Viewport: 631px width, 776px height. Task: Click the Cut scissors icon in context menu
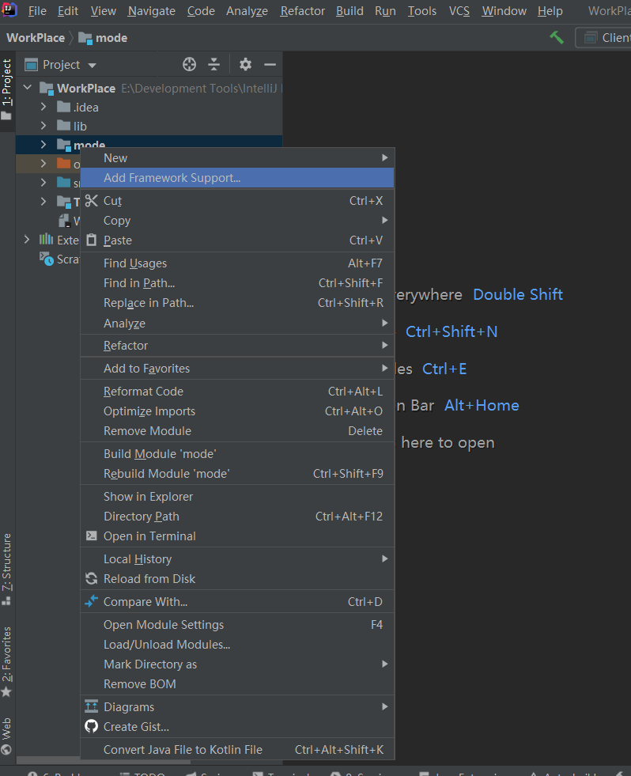(x=92, y=200)
